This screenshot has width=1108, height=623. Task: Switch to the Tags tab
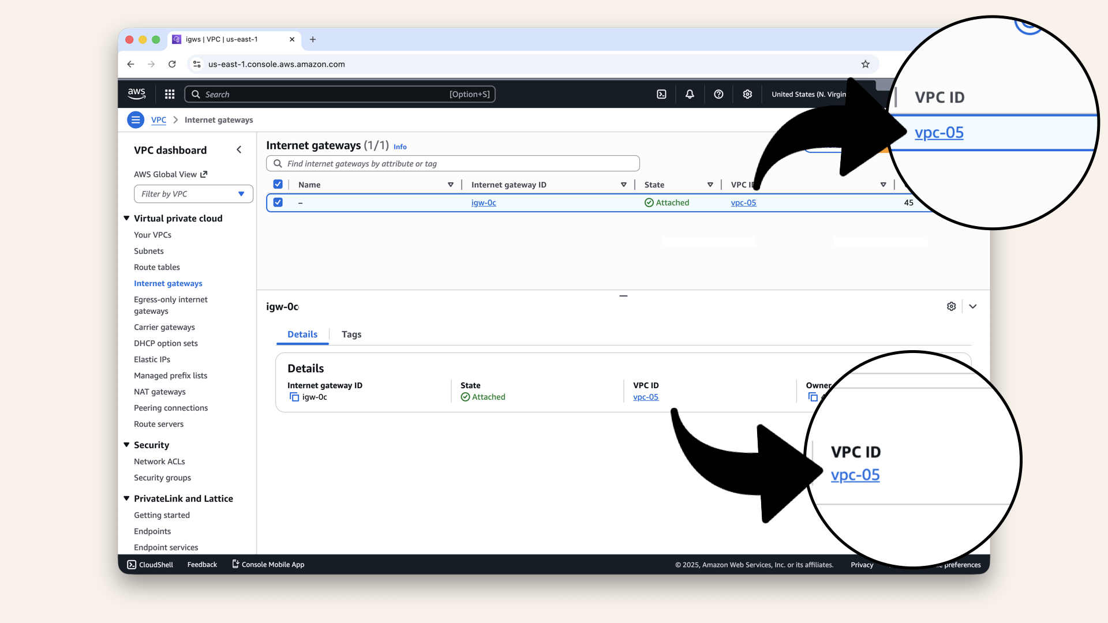point(351,335)
